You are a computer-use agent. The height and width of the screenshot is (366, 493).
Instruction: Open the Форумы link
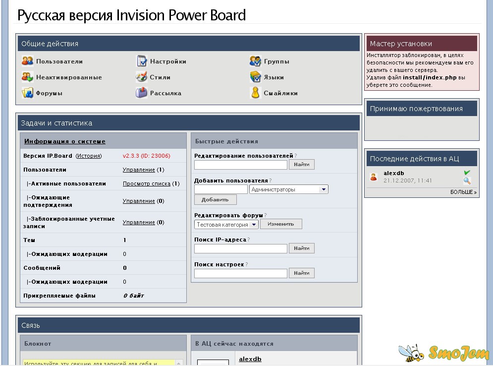(49, 93)
